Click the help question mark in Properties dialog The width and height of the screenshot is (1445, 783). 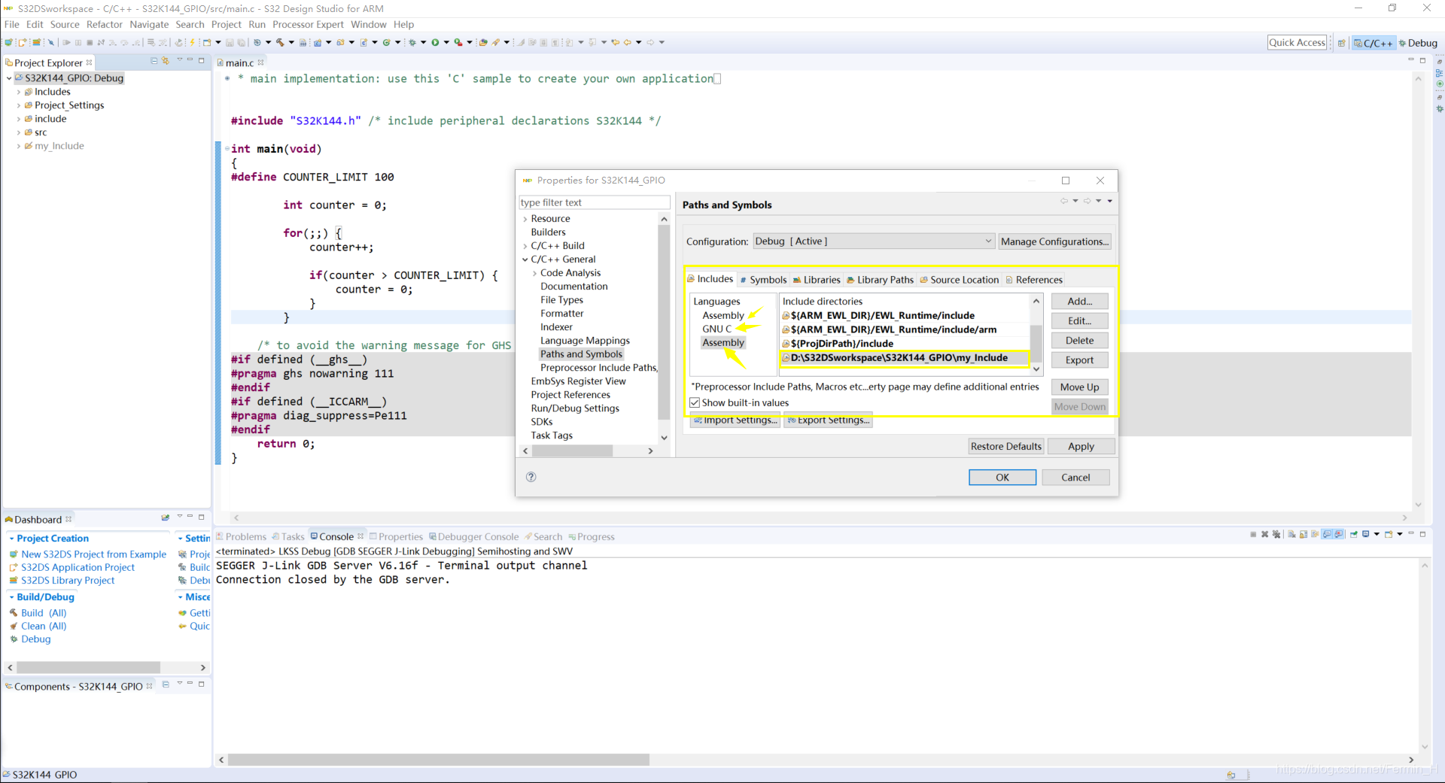click(x=531, y=477)
